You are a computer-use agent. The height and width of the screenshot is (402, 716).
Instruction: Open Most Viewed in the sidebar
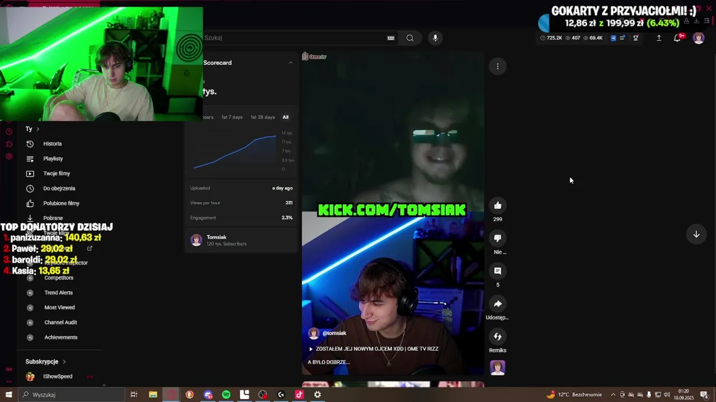[x=59, y=308]
